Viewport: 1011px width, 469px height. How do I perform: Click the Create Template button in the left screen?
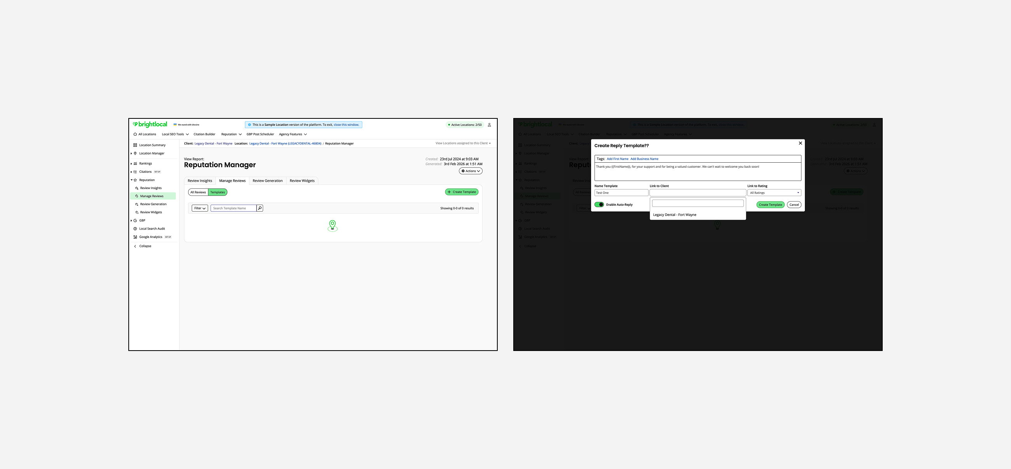[462, 192]
